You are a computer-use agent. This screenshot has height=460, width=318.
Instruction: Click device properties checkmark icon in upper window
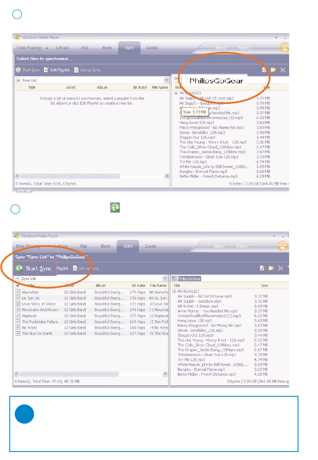[264, 70]
